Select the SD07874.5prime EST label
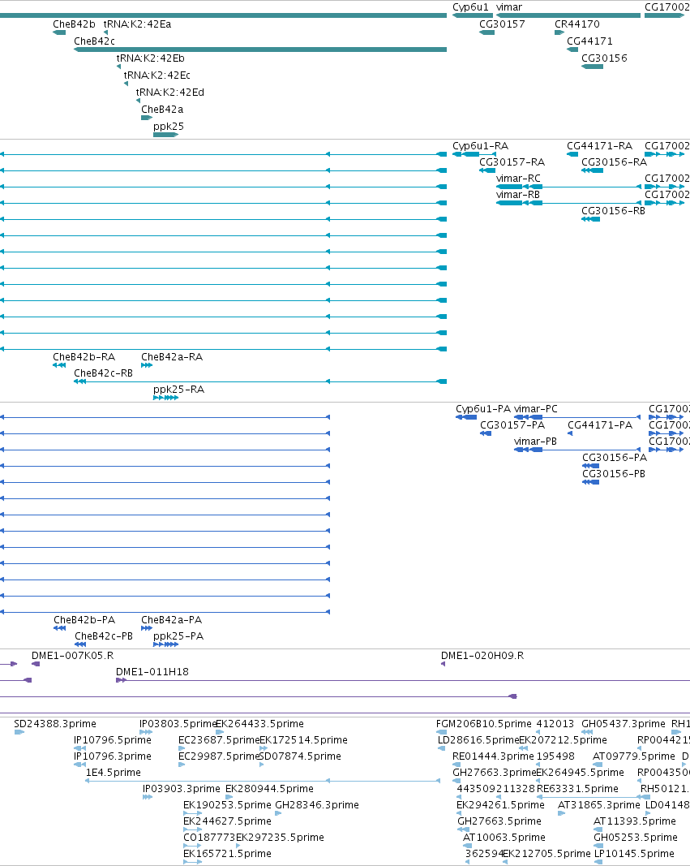 [300, 756]
